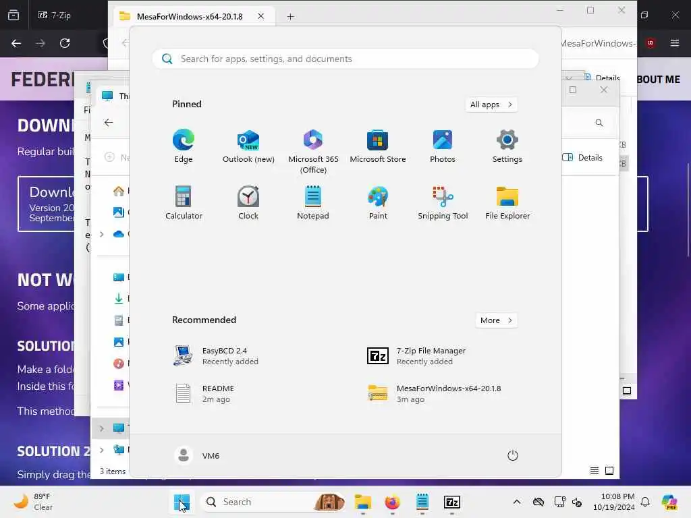Switch to Notepad on the taskbar

[422, 502]
